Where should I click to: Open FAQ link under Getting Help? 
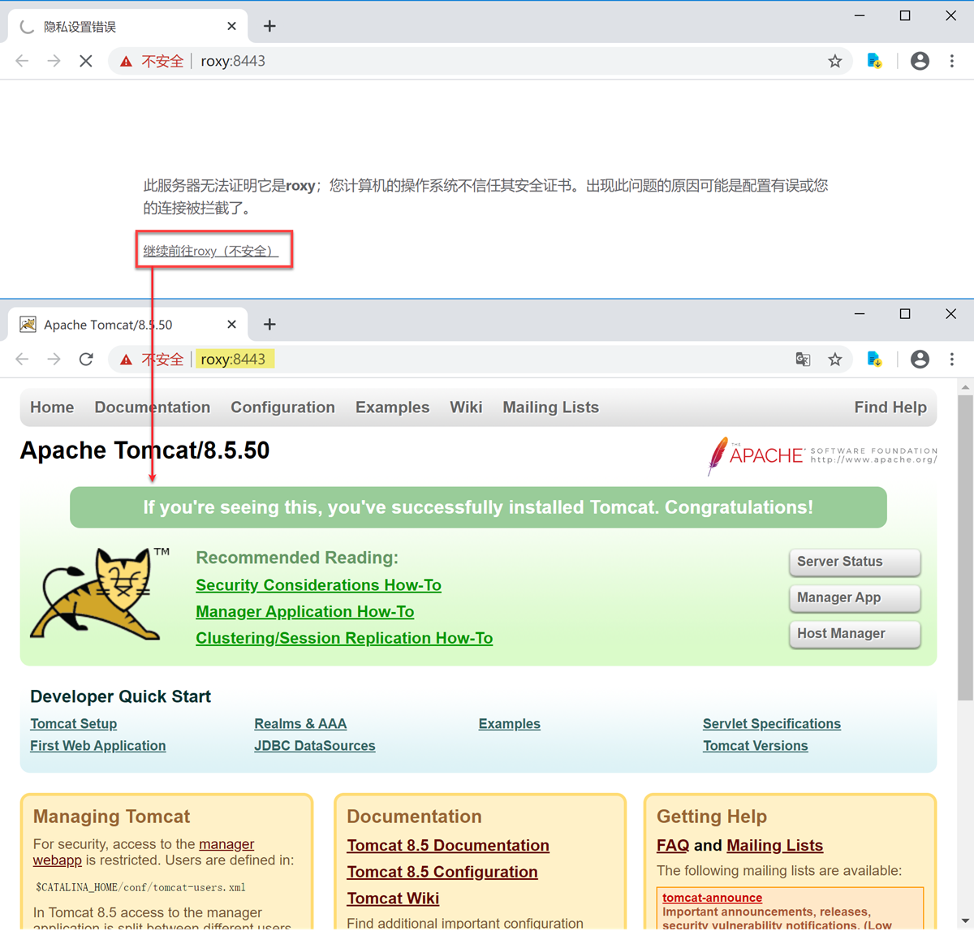click(x=673, y=846)
